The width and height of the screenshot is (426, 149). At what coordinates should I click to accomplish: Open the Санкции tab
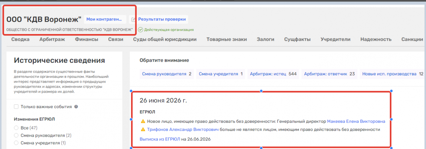(x=412, y=39)
